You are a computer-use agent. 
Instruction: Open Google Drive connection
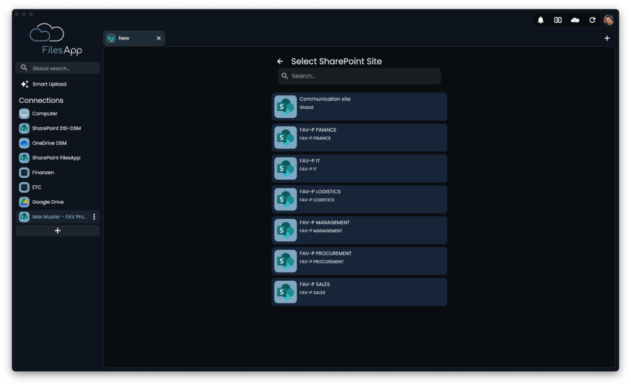click(57, 203)
